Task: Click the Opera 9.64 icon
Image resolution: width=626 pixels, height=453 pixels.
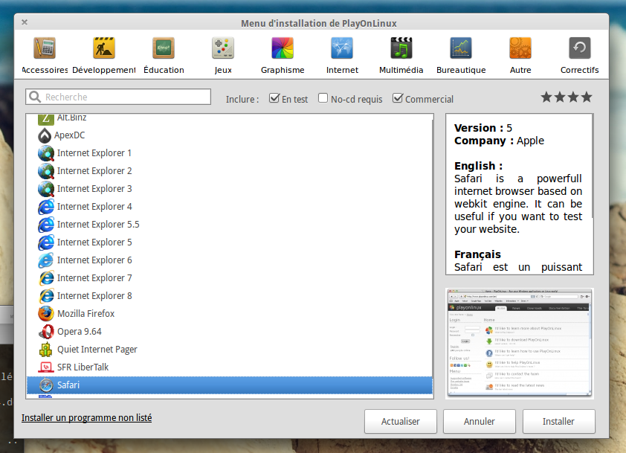Action: (x=46, y=332)
